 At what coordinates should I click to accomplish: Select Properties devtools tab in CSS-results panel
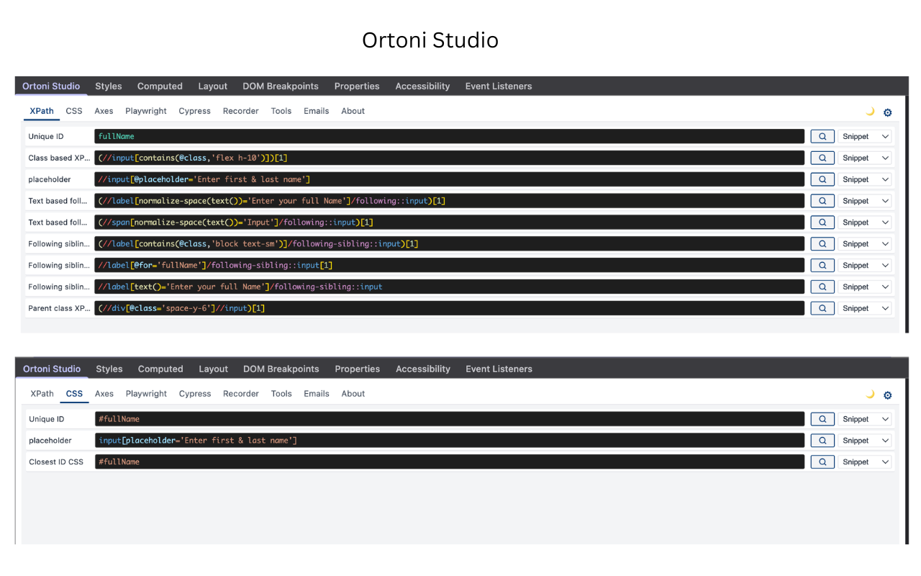358,369
